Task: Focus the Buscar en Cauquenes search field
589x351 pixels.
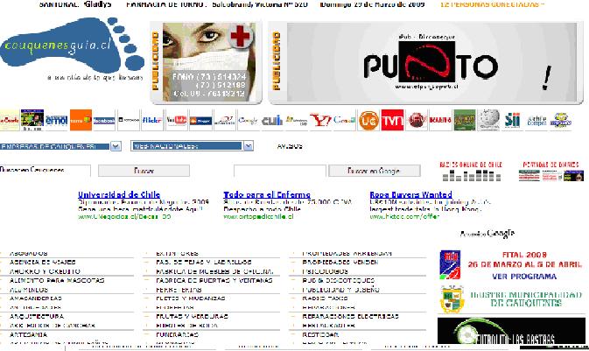Action: click(46, 170)
